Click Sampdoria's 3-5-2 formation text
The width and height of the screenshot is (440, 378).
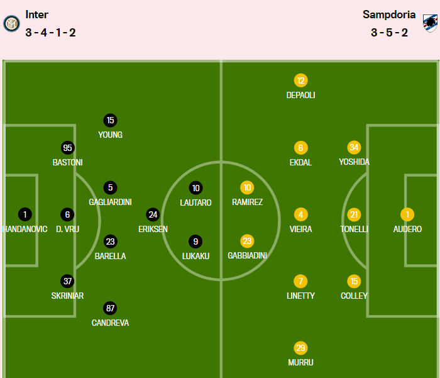[x=389, y=33]
